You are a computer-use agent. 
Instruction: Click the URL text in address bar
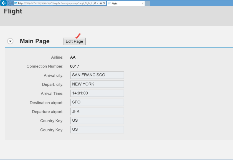(55, 3)
